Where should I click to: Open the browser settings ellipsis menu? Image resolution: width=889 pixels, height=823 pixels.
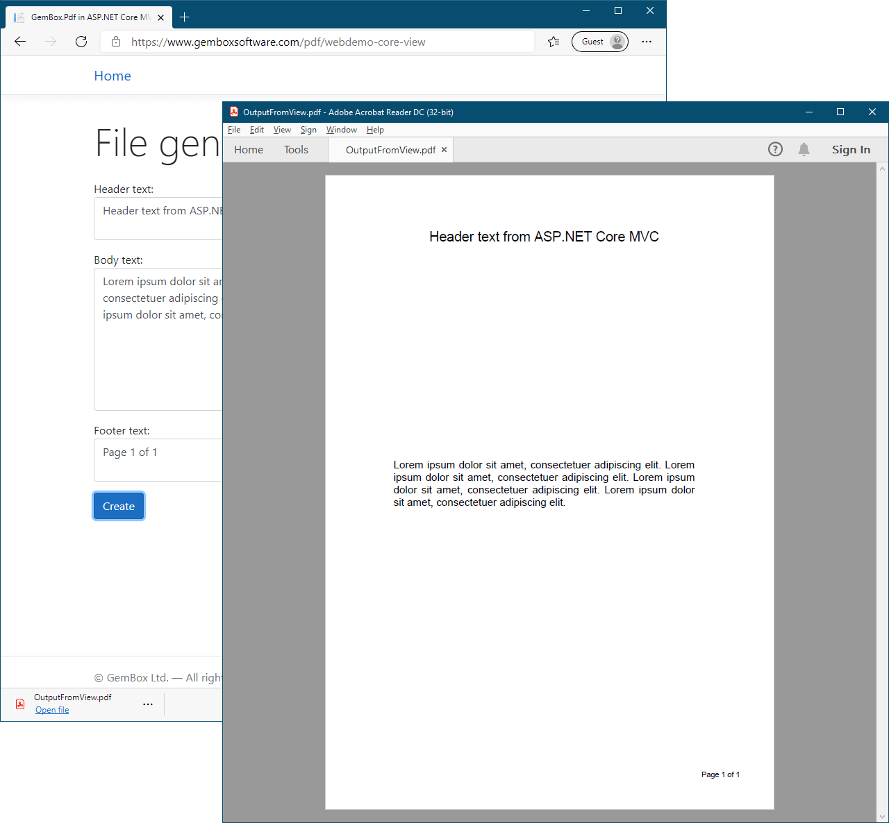(647, 42)
